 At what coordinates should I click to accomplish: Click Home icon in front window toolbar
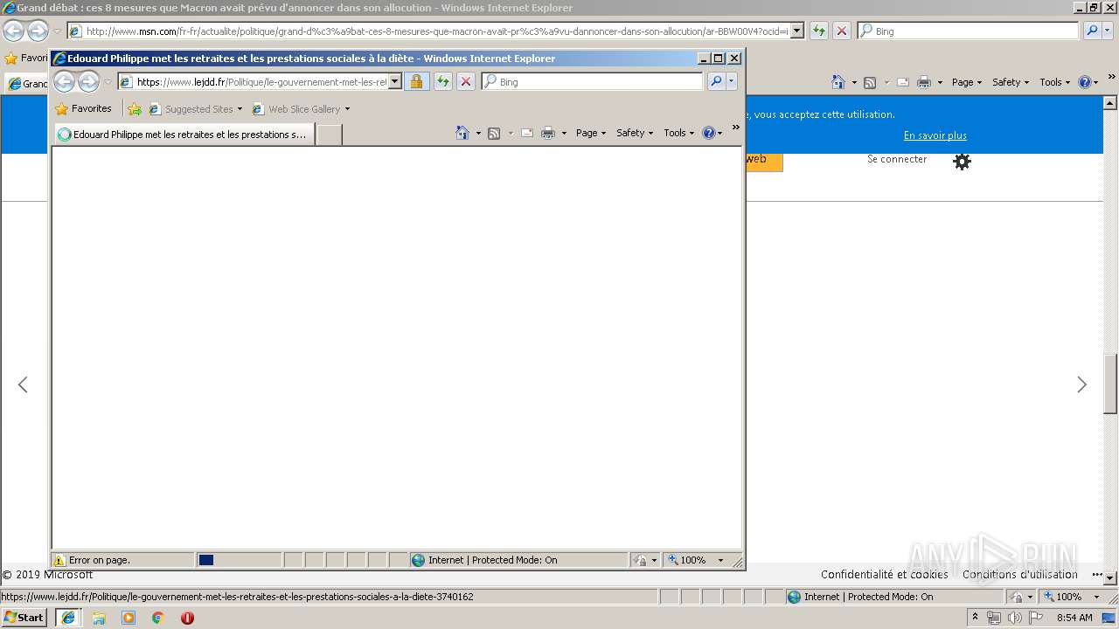(462, 133)
